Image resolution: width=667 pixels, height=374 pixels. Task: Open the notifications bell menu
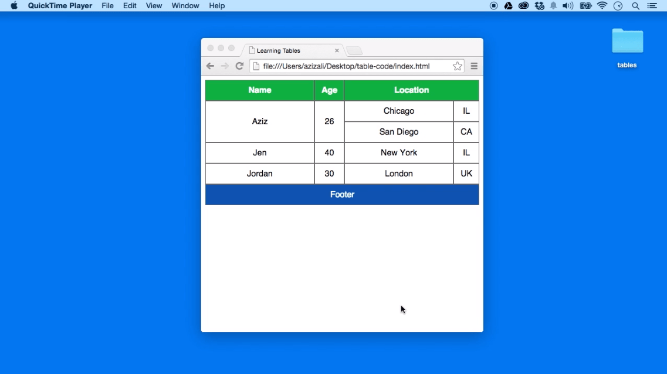click(x=553, y=6)
